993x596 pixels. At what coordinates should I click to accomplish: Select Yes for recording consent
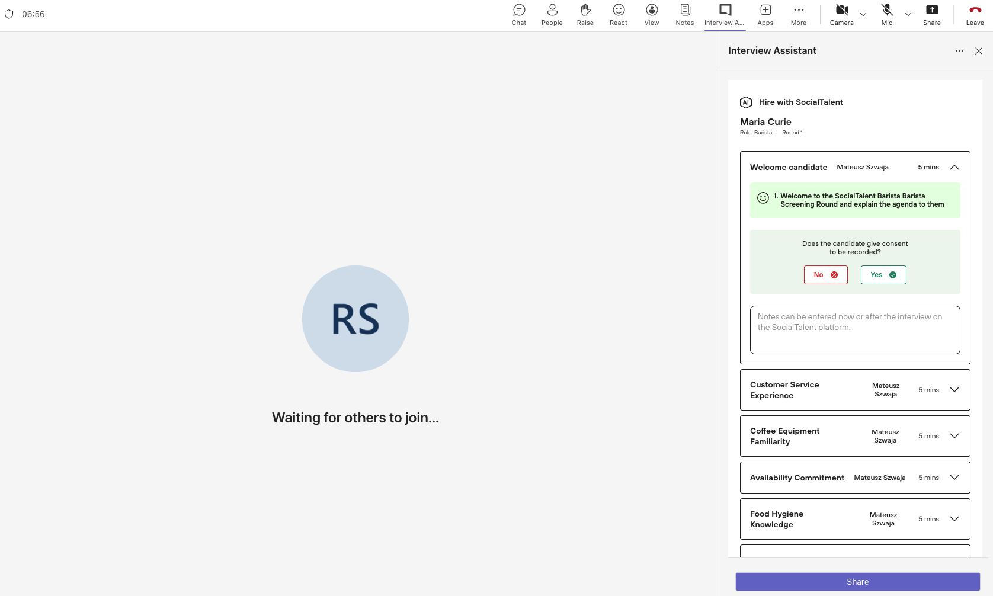[883, 275]
